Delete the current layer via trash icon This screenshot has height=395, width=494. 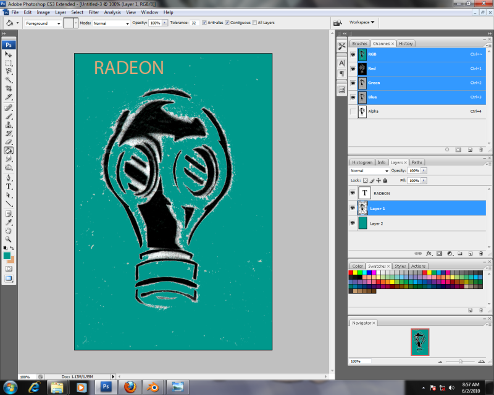point(481,254)
